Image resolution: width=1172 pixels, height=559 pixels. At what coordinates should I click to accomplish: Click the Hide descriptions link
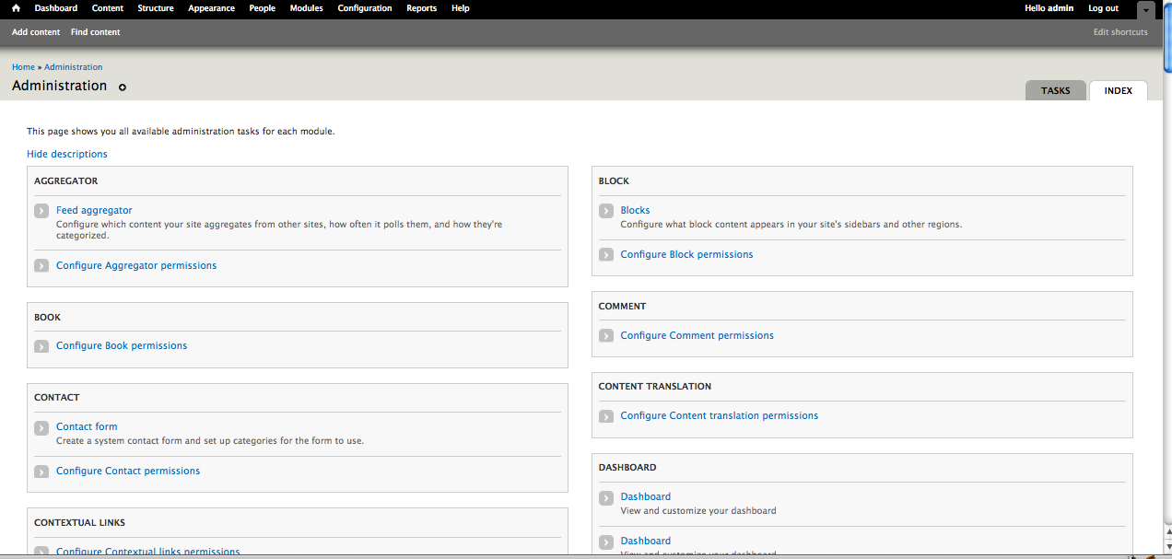click(66, 154)
